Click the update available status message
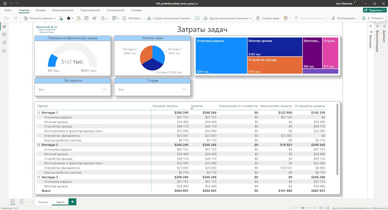Viewport: 388px width, 210px height. pyautogui.click(x=359, y=208)
